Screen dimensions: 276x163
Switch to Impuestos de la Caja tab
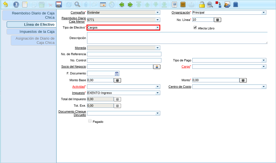(x=37, y=31)
